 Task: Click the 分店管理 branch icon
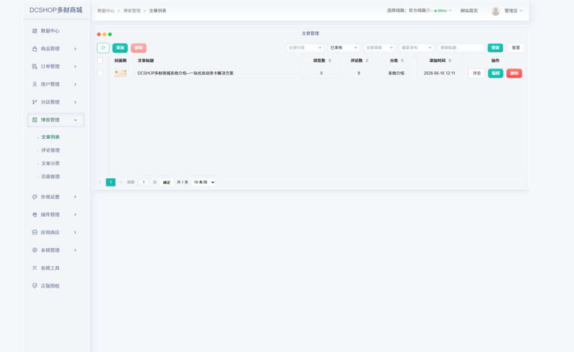tap(35, 102)
